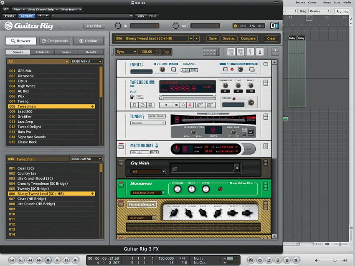Click Logic transport pause button
Image resolution: width=355 pixels, height=266 pixels.
coord(66,260)
